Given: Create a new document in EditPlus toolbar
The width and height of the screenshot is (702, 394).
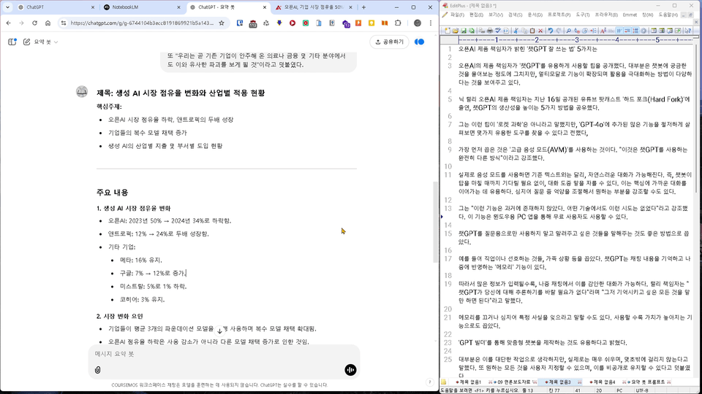Looking at the screenshot, I should (448, 31).
